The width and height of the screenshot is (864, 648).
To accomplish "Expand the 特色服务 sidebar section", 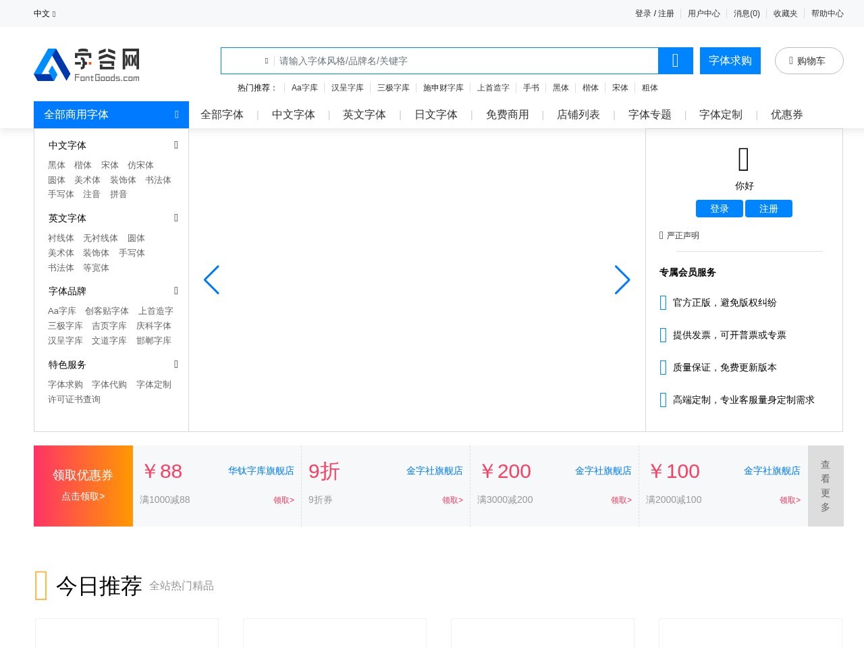I will coord(176,364).
